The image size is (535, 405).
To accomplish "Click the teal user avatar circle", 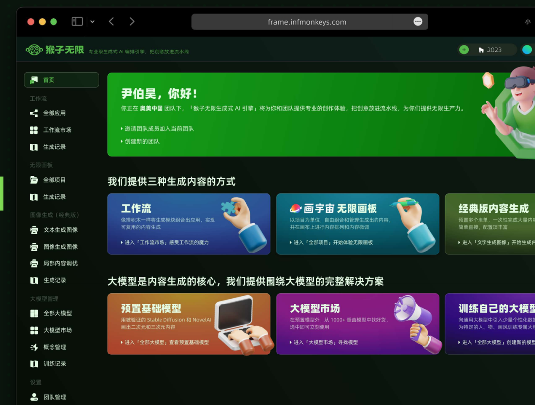I will coord(527,50).
